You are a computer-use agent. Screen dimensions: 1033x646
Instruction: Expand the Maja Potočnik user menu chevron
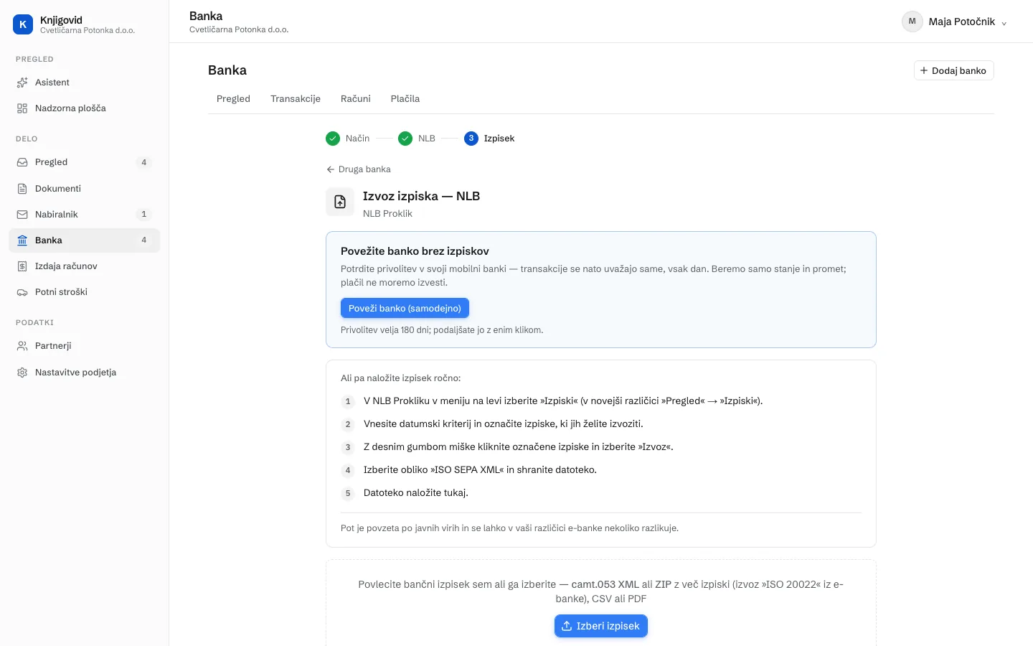pos(1004,23)
